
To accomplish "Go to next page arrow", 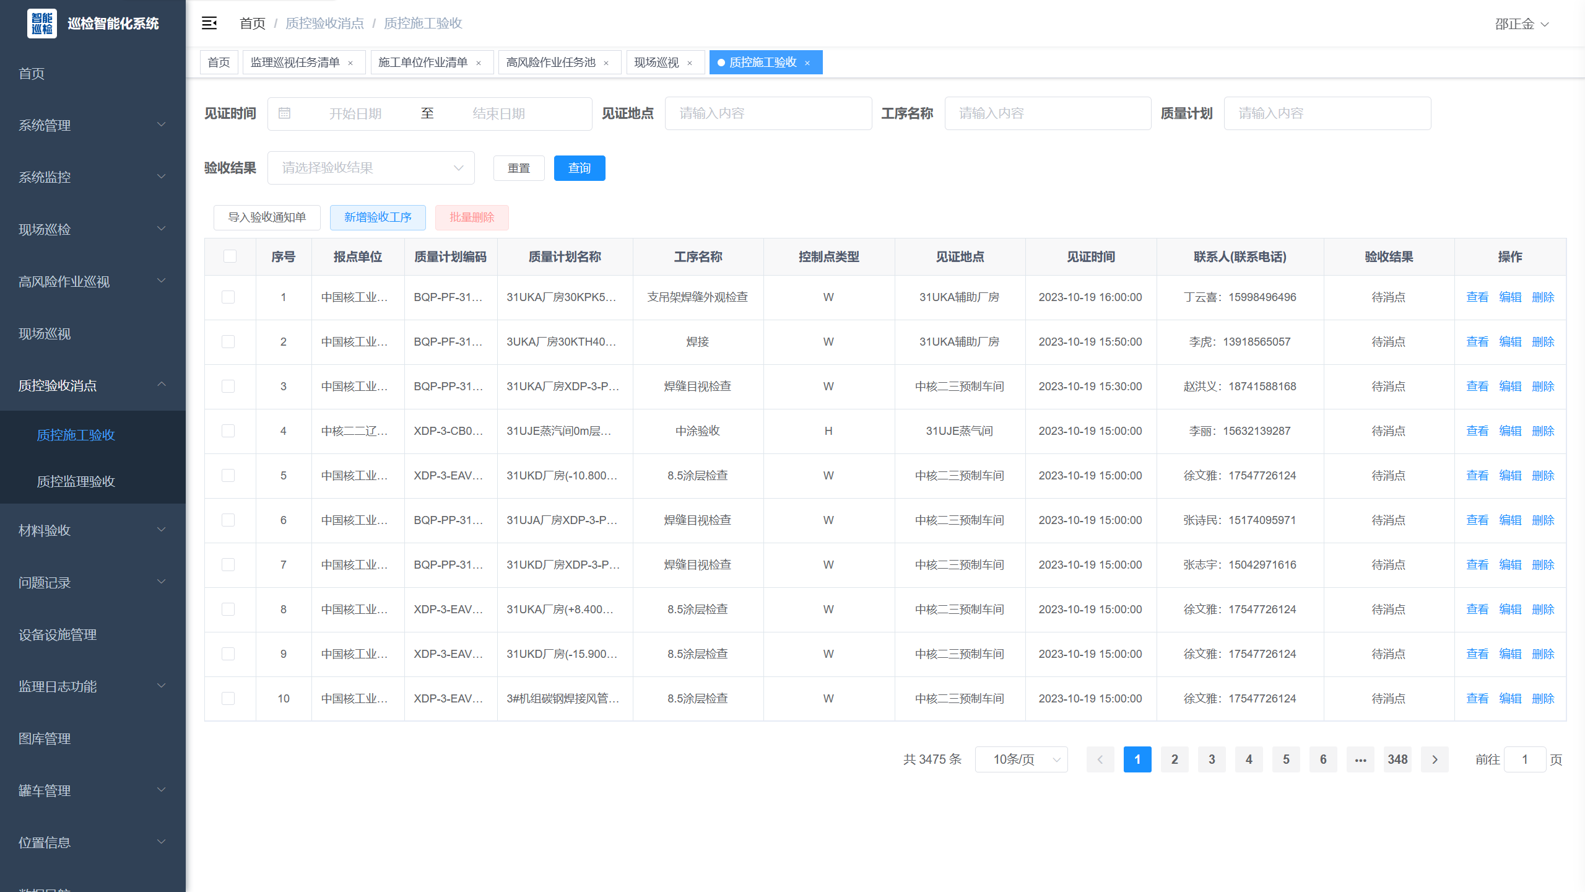I will 1435,759.
